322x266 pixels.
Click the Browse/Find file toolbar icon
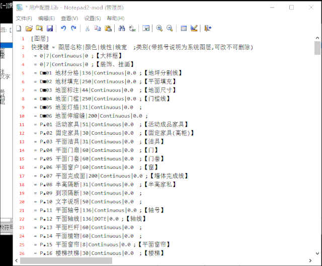tap(39, 28)
